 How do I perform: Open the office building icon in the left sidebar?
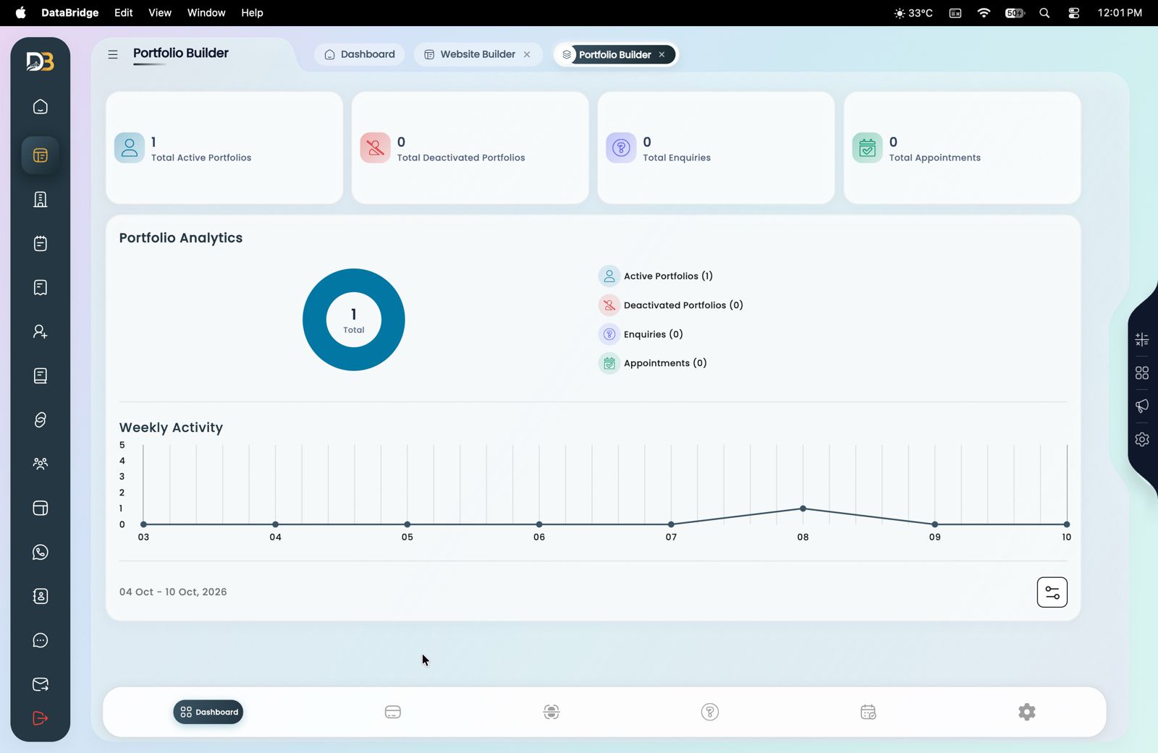pos(41,200)
